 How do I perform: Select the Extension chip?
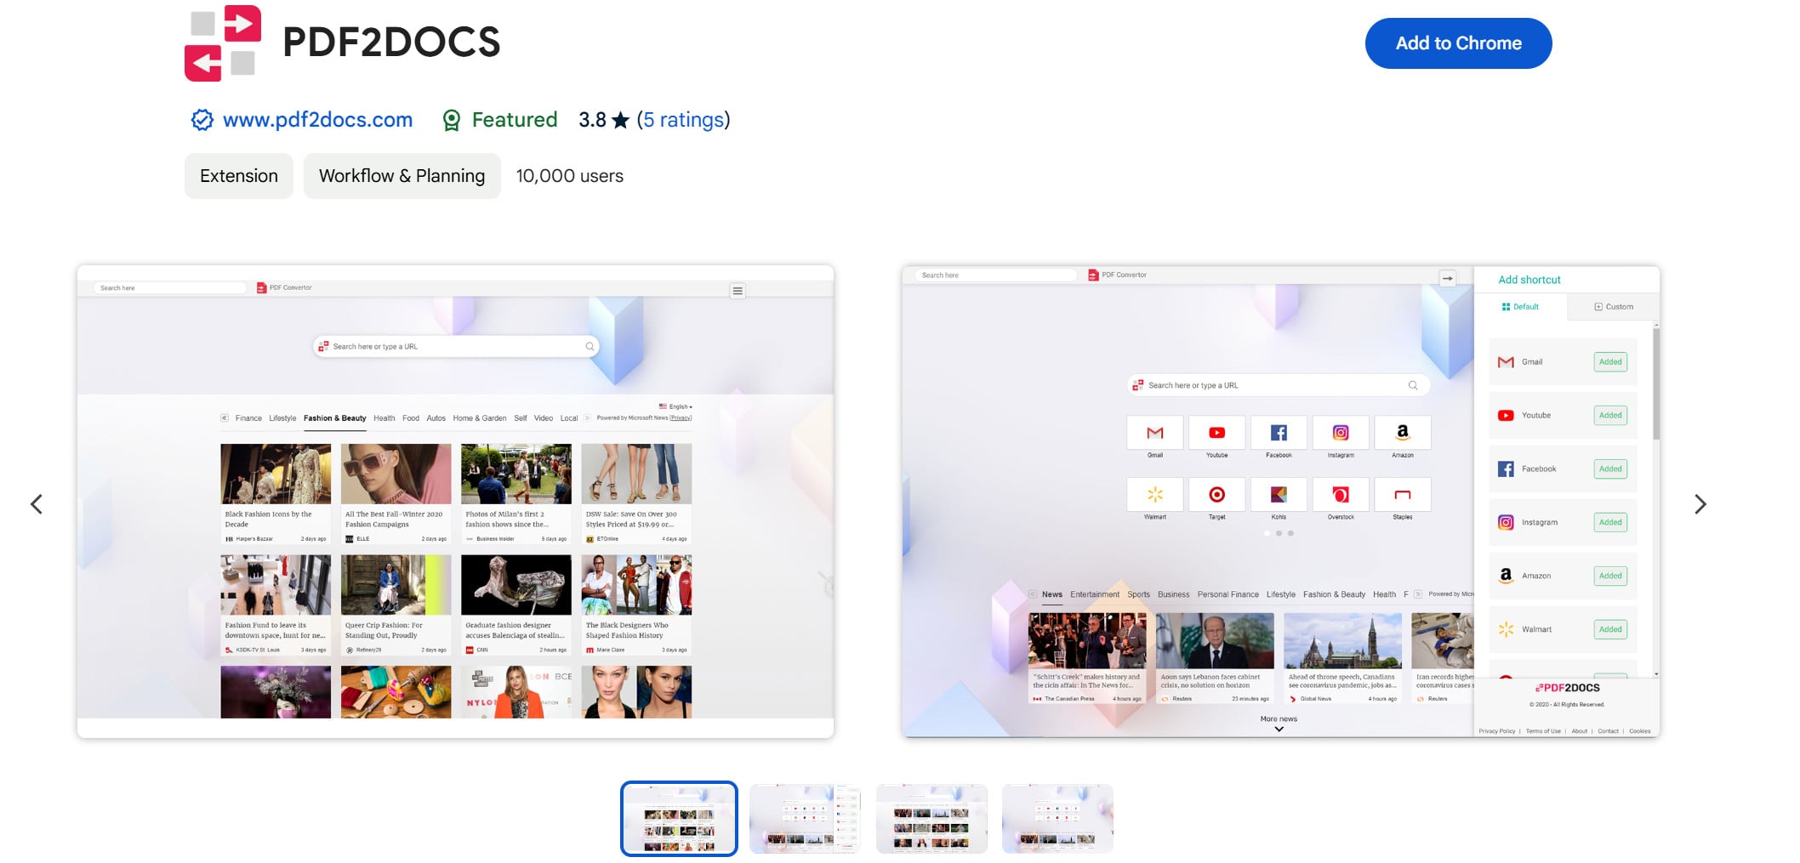point(239,176)
